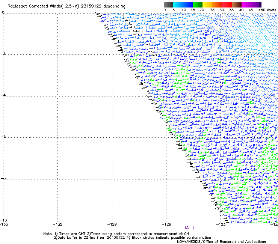278x244 pixels.
Task: Click the '-2' latitude axis label
Action: click(3, 54)
